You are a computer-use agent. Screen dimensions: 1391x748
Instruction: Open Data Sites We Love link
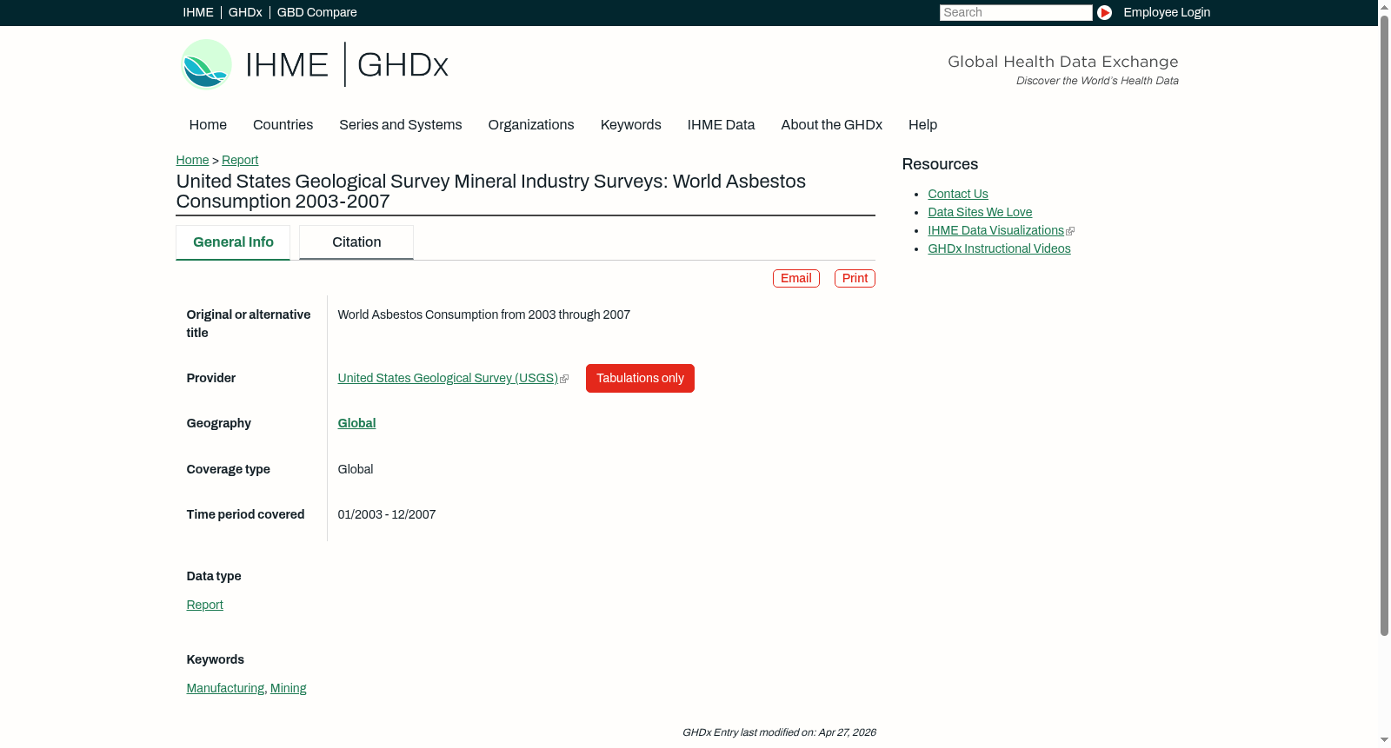pos(980,212)
